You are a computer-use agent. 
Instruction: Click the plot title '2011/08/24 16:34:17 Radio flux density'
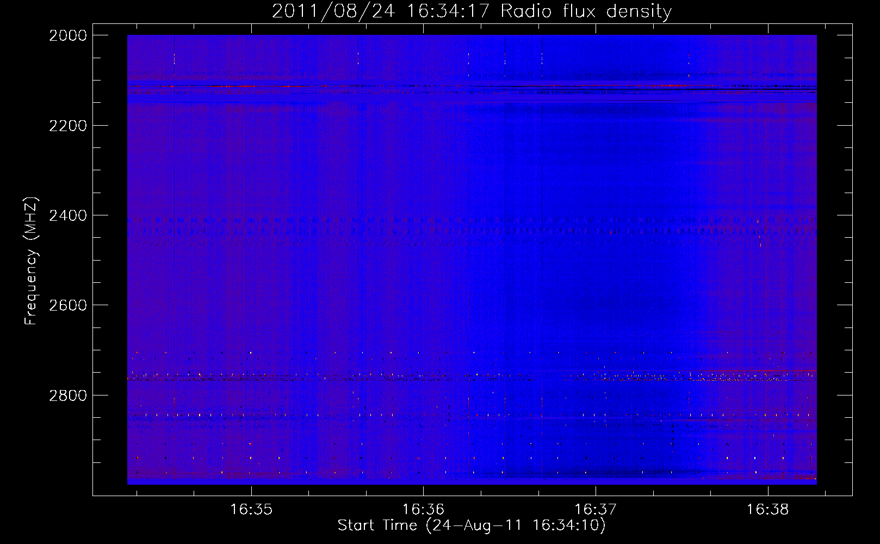coord(472,11)
